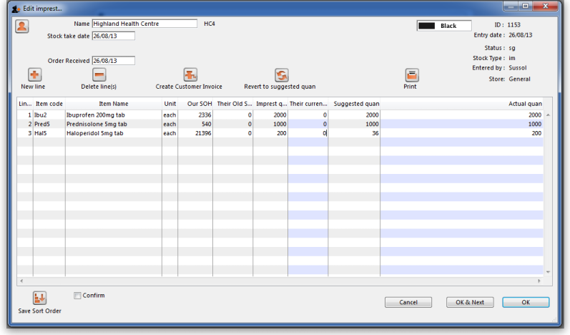Click the Stock take date field
This screenshot has width=570, height=335.
pyautogui.click(x=113, y=36)
